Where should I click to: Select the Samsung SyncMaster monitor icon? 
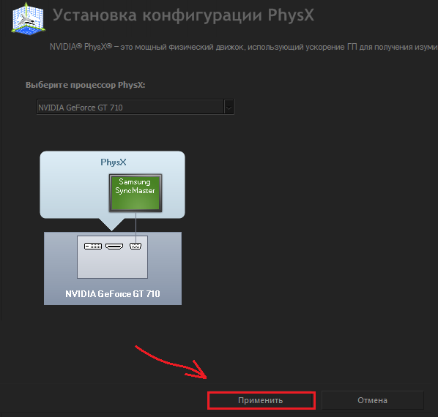click(x=136, y=193)
